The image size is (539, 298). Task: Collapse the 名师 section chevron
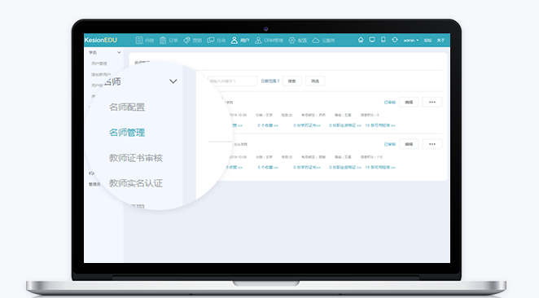pos(173,81)
